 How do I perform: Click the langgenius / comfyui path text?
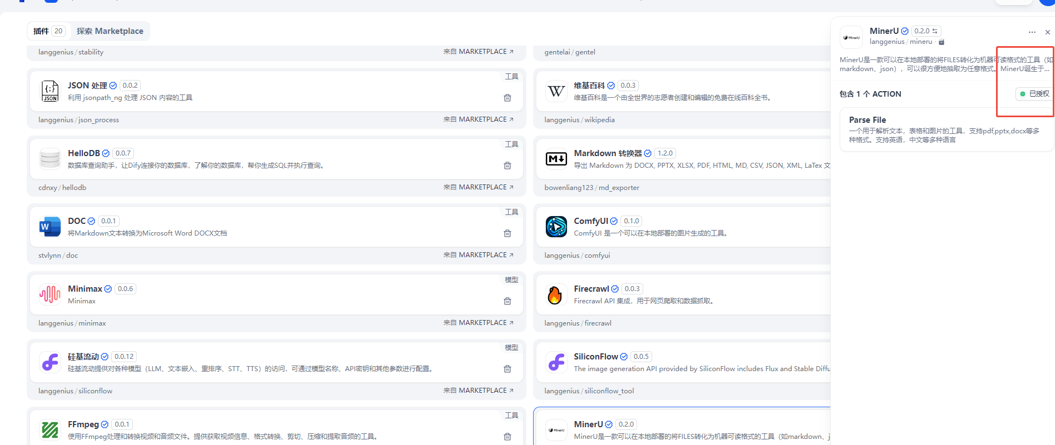577,256
